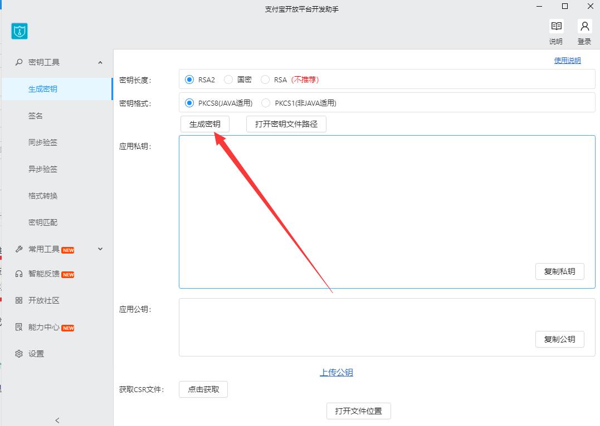Image resolution: width=600 pixels, height=426 pixels.
Task: Go to 同步验签 in sidebar
Action: click(43, 142)
